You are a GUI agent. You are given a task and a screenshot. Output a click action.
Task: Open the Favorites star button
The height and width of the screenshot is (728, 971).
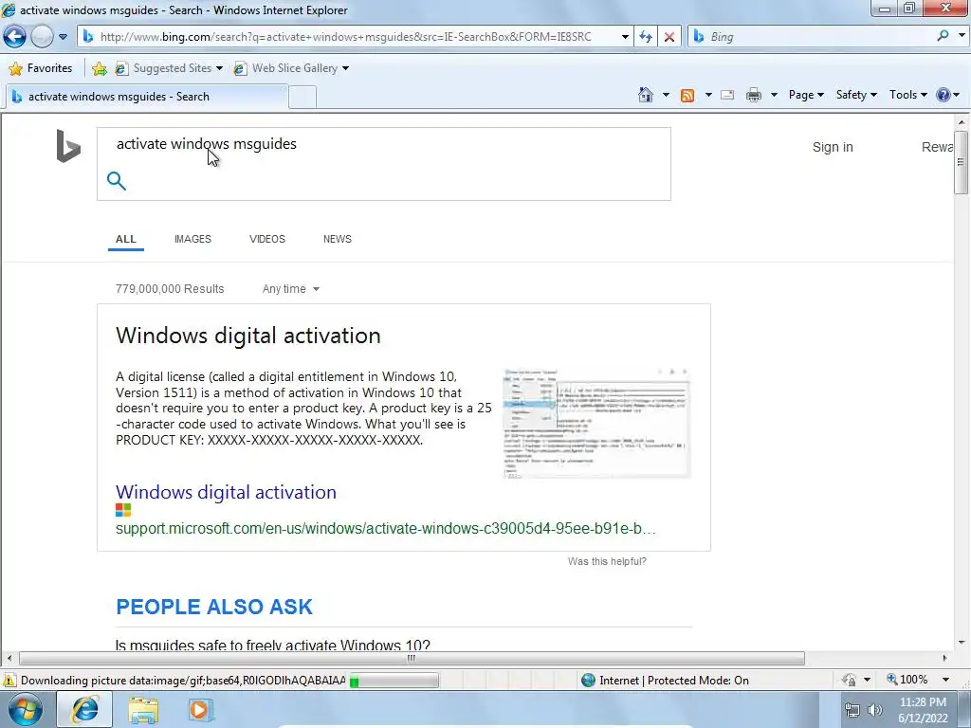41,68
